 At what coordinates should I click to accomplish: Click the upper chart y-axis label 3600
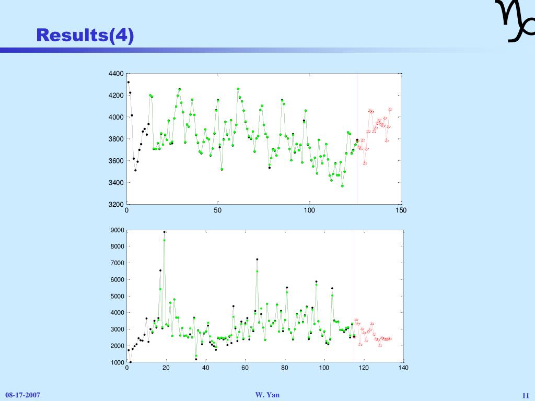116,161
